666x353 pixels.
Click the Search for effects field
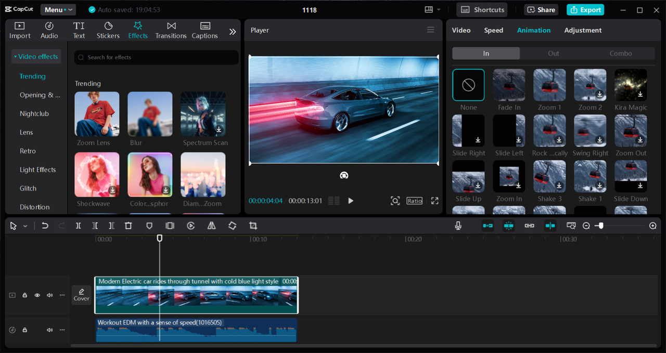156,57
